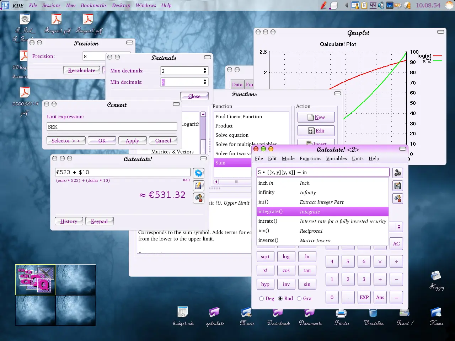Image resolution: width=455 pixels, height=341 pixels.
Task: Open the Wastebin desktop icon
Action: click(373, 316)
